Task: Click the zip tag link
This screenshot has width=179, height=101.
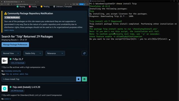Action: click(11, 74)
